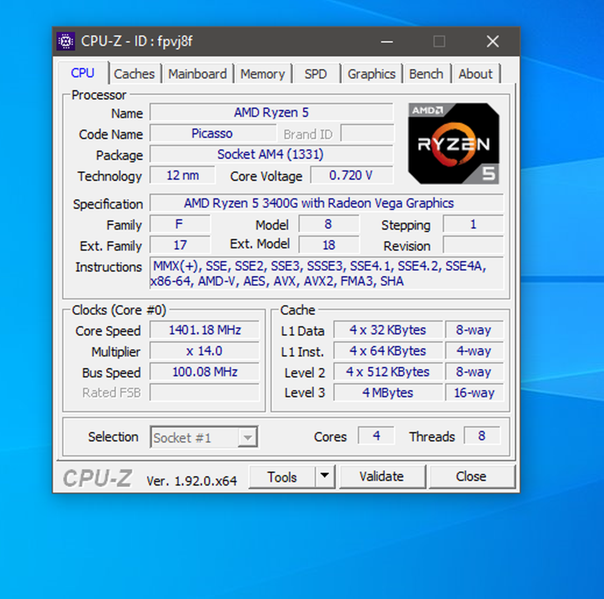Expand the Tools dropdown arrow
604x599 pixels.
[x=325, y=476]
